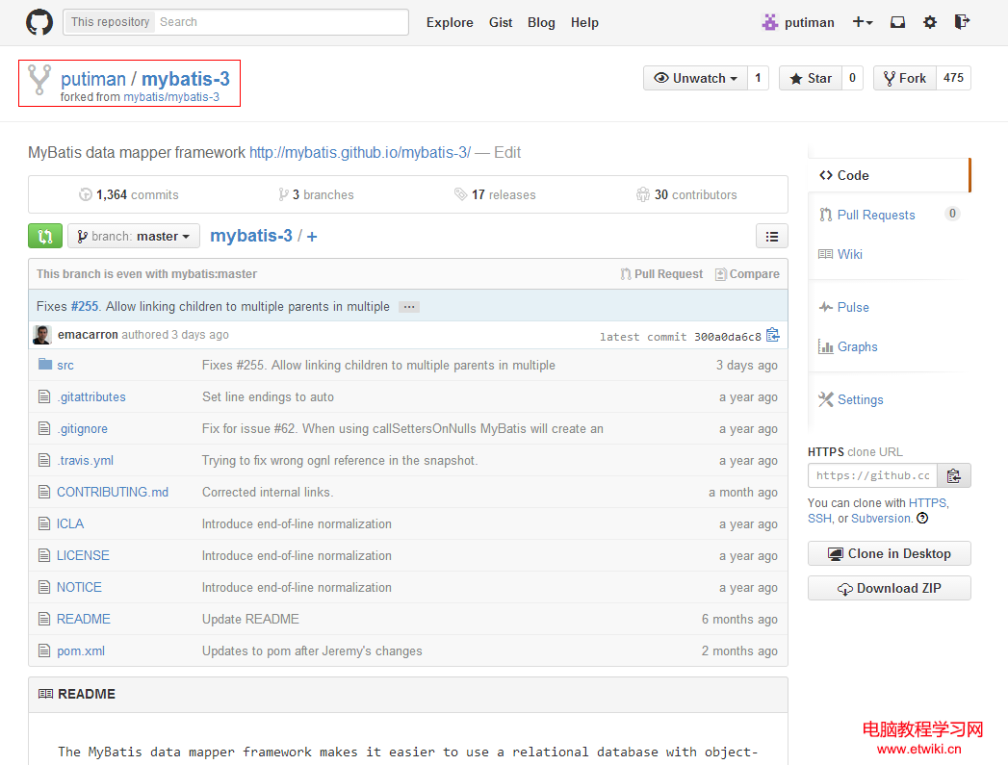Click Help in the top navigation
Viewport: 1008px width, 765px height.
pyautogui.click(x=584, y=22)
